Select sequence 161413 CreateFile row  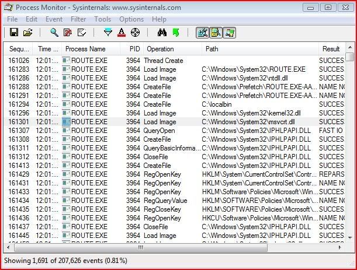(x=174, y=166)
